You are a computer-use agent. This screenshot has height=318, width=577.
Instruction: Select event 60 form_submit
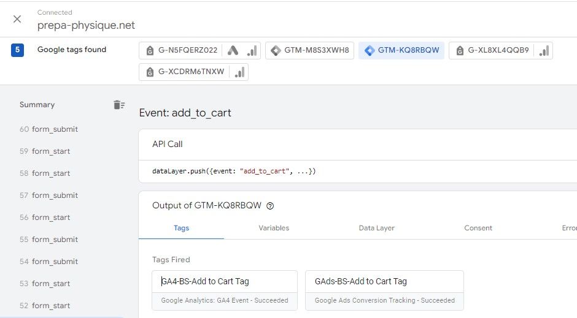click(x=55, y=129)
